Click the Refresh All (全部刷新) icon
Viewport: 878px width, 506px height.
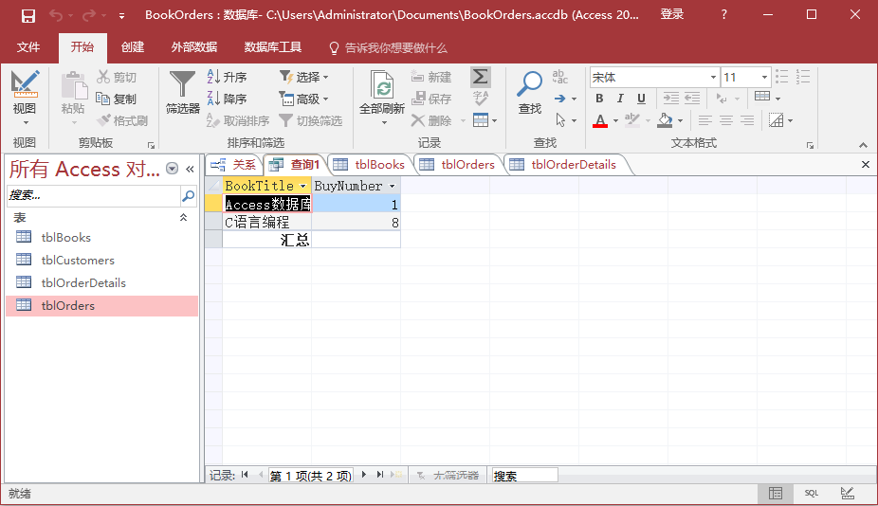tap(382, 87)
